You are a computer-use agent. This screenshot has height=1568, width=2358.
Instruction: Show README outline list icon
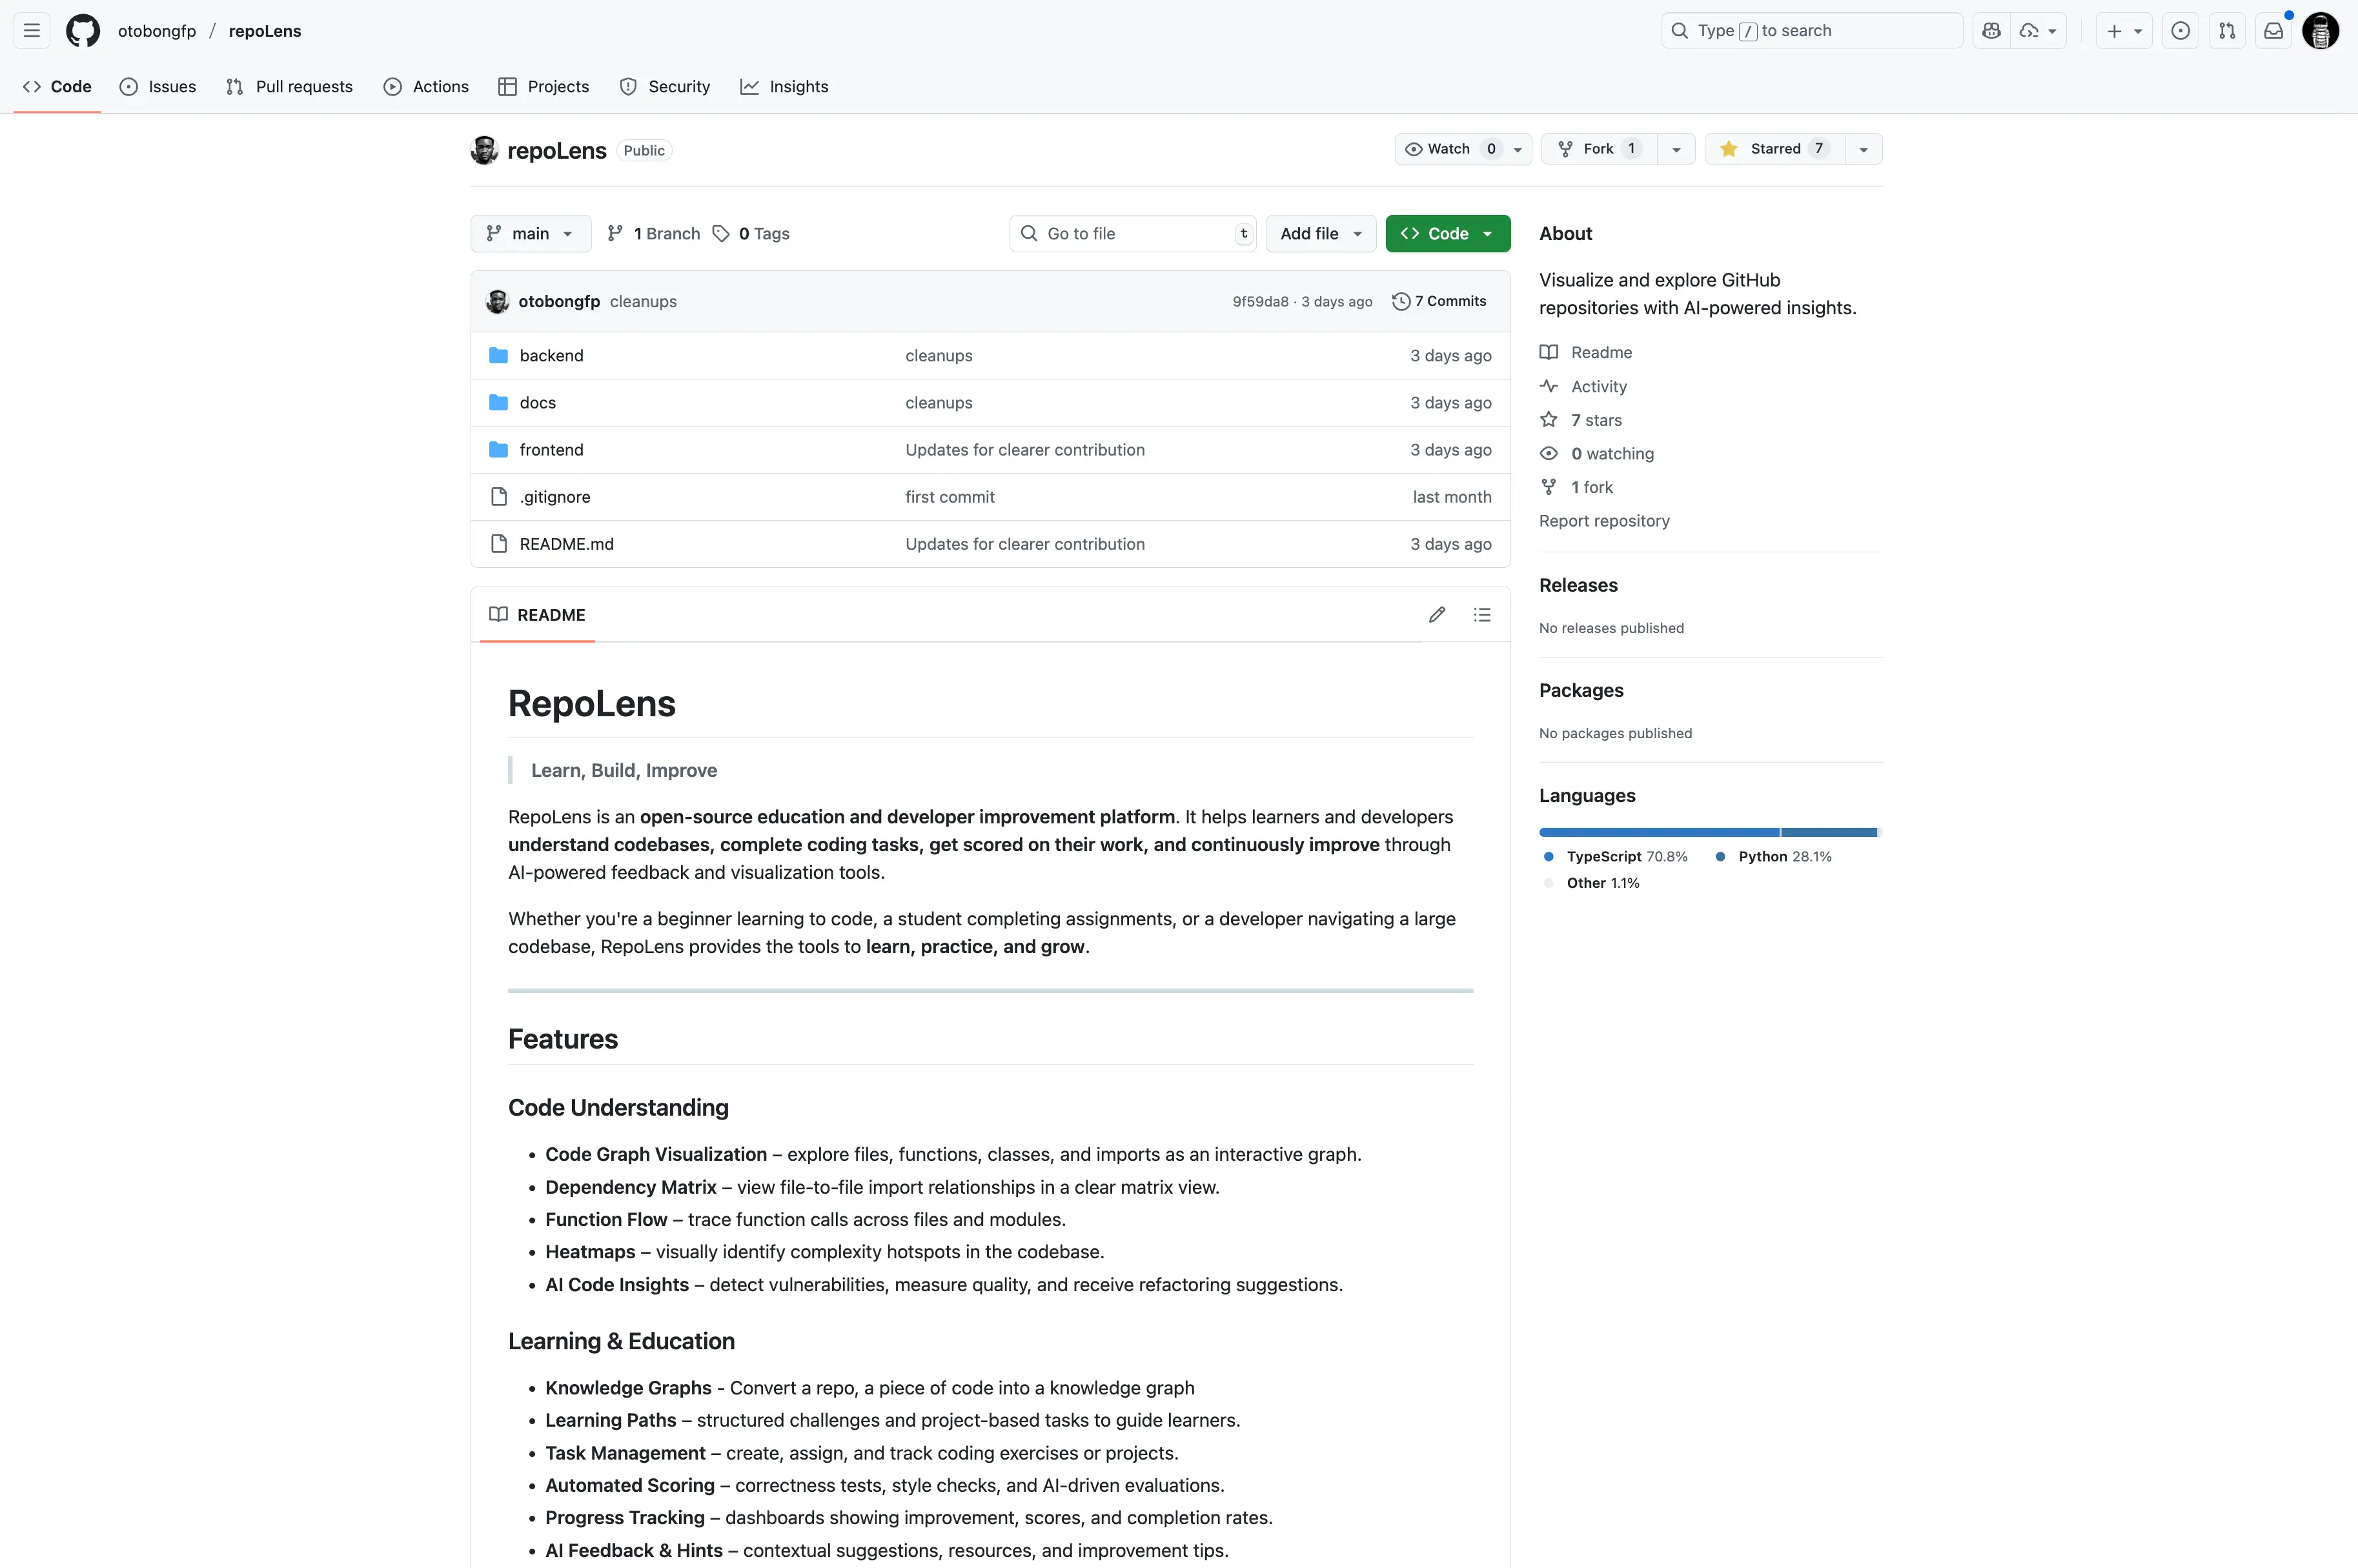[x=1481, y=615]
